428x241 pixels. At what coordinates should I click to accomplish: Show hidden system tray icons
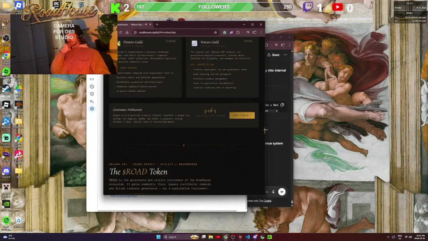point(388,237)
